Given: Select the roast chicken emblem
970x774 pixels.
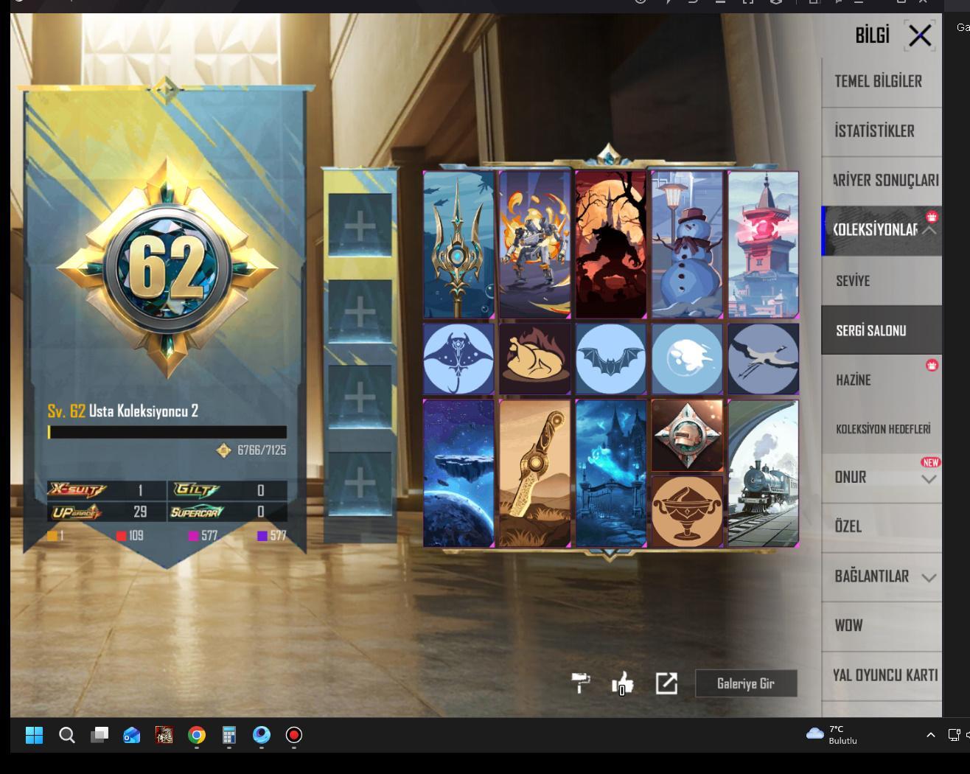Looking at the screenshot, I should click(x=535, y=359).
